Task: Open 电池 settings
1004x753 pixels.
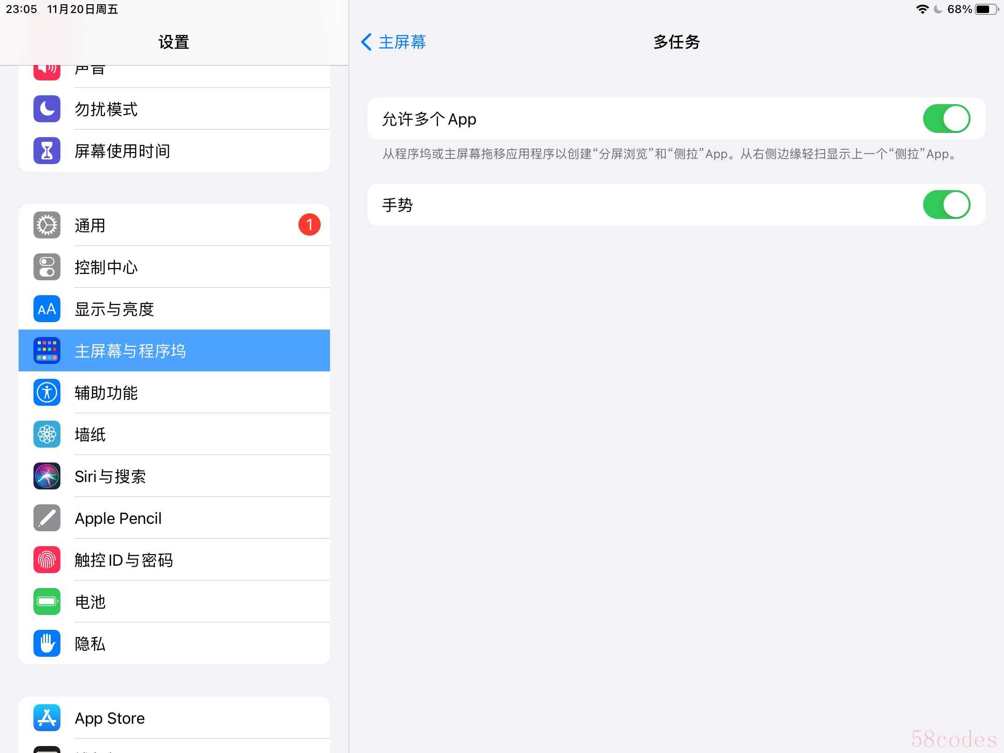Action: pos(174,601)
